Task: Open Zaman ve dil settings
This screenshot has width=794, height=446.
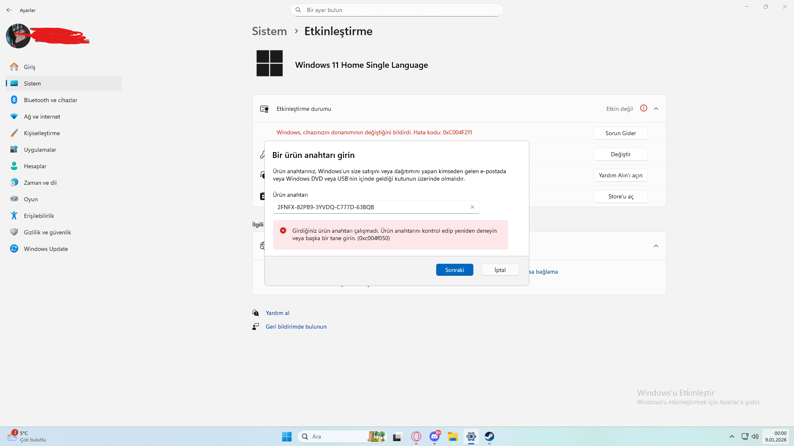Action: (x=64, y=182)
